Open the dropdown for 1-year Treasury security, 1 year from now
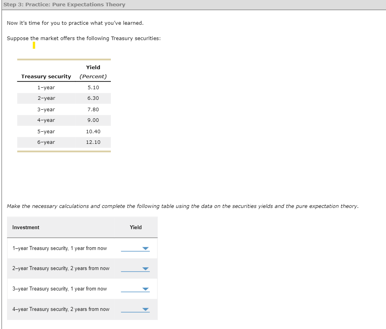Image resolution: width=386 pixels, height=329 pixels. pos(145,248)
